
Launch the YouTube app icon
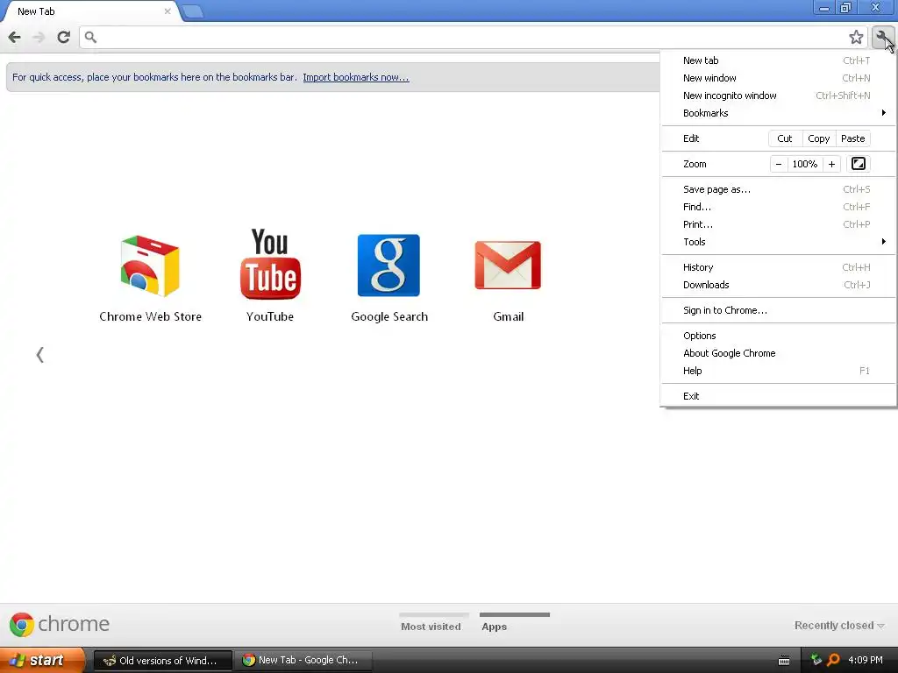[x=270, y=276]
